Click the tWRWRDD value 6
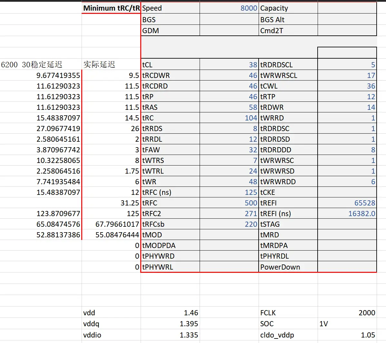386x343 pixels. 347,181
